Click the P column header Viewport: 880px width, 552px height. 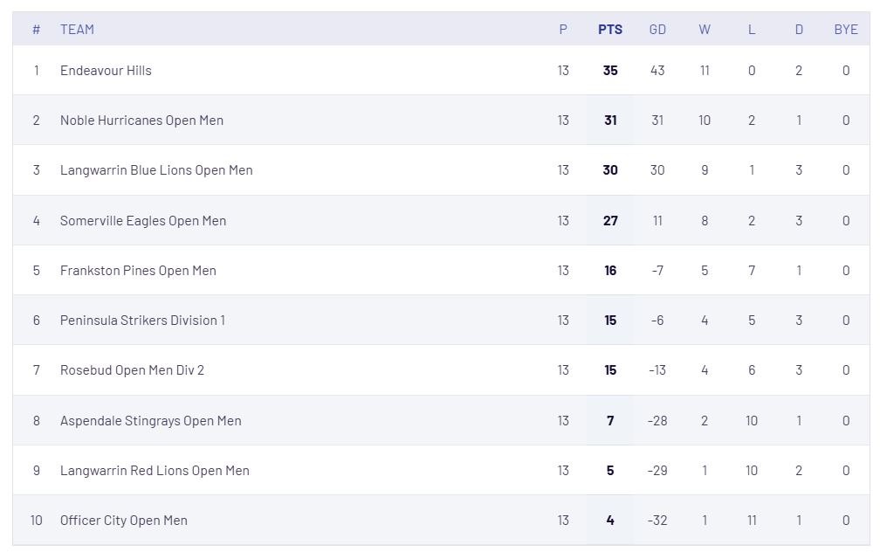(563, 29)
